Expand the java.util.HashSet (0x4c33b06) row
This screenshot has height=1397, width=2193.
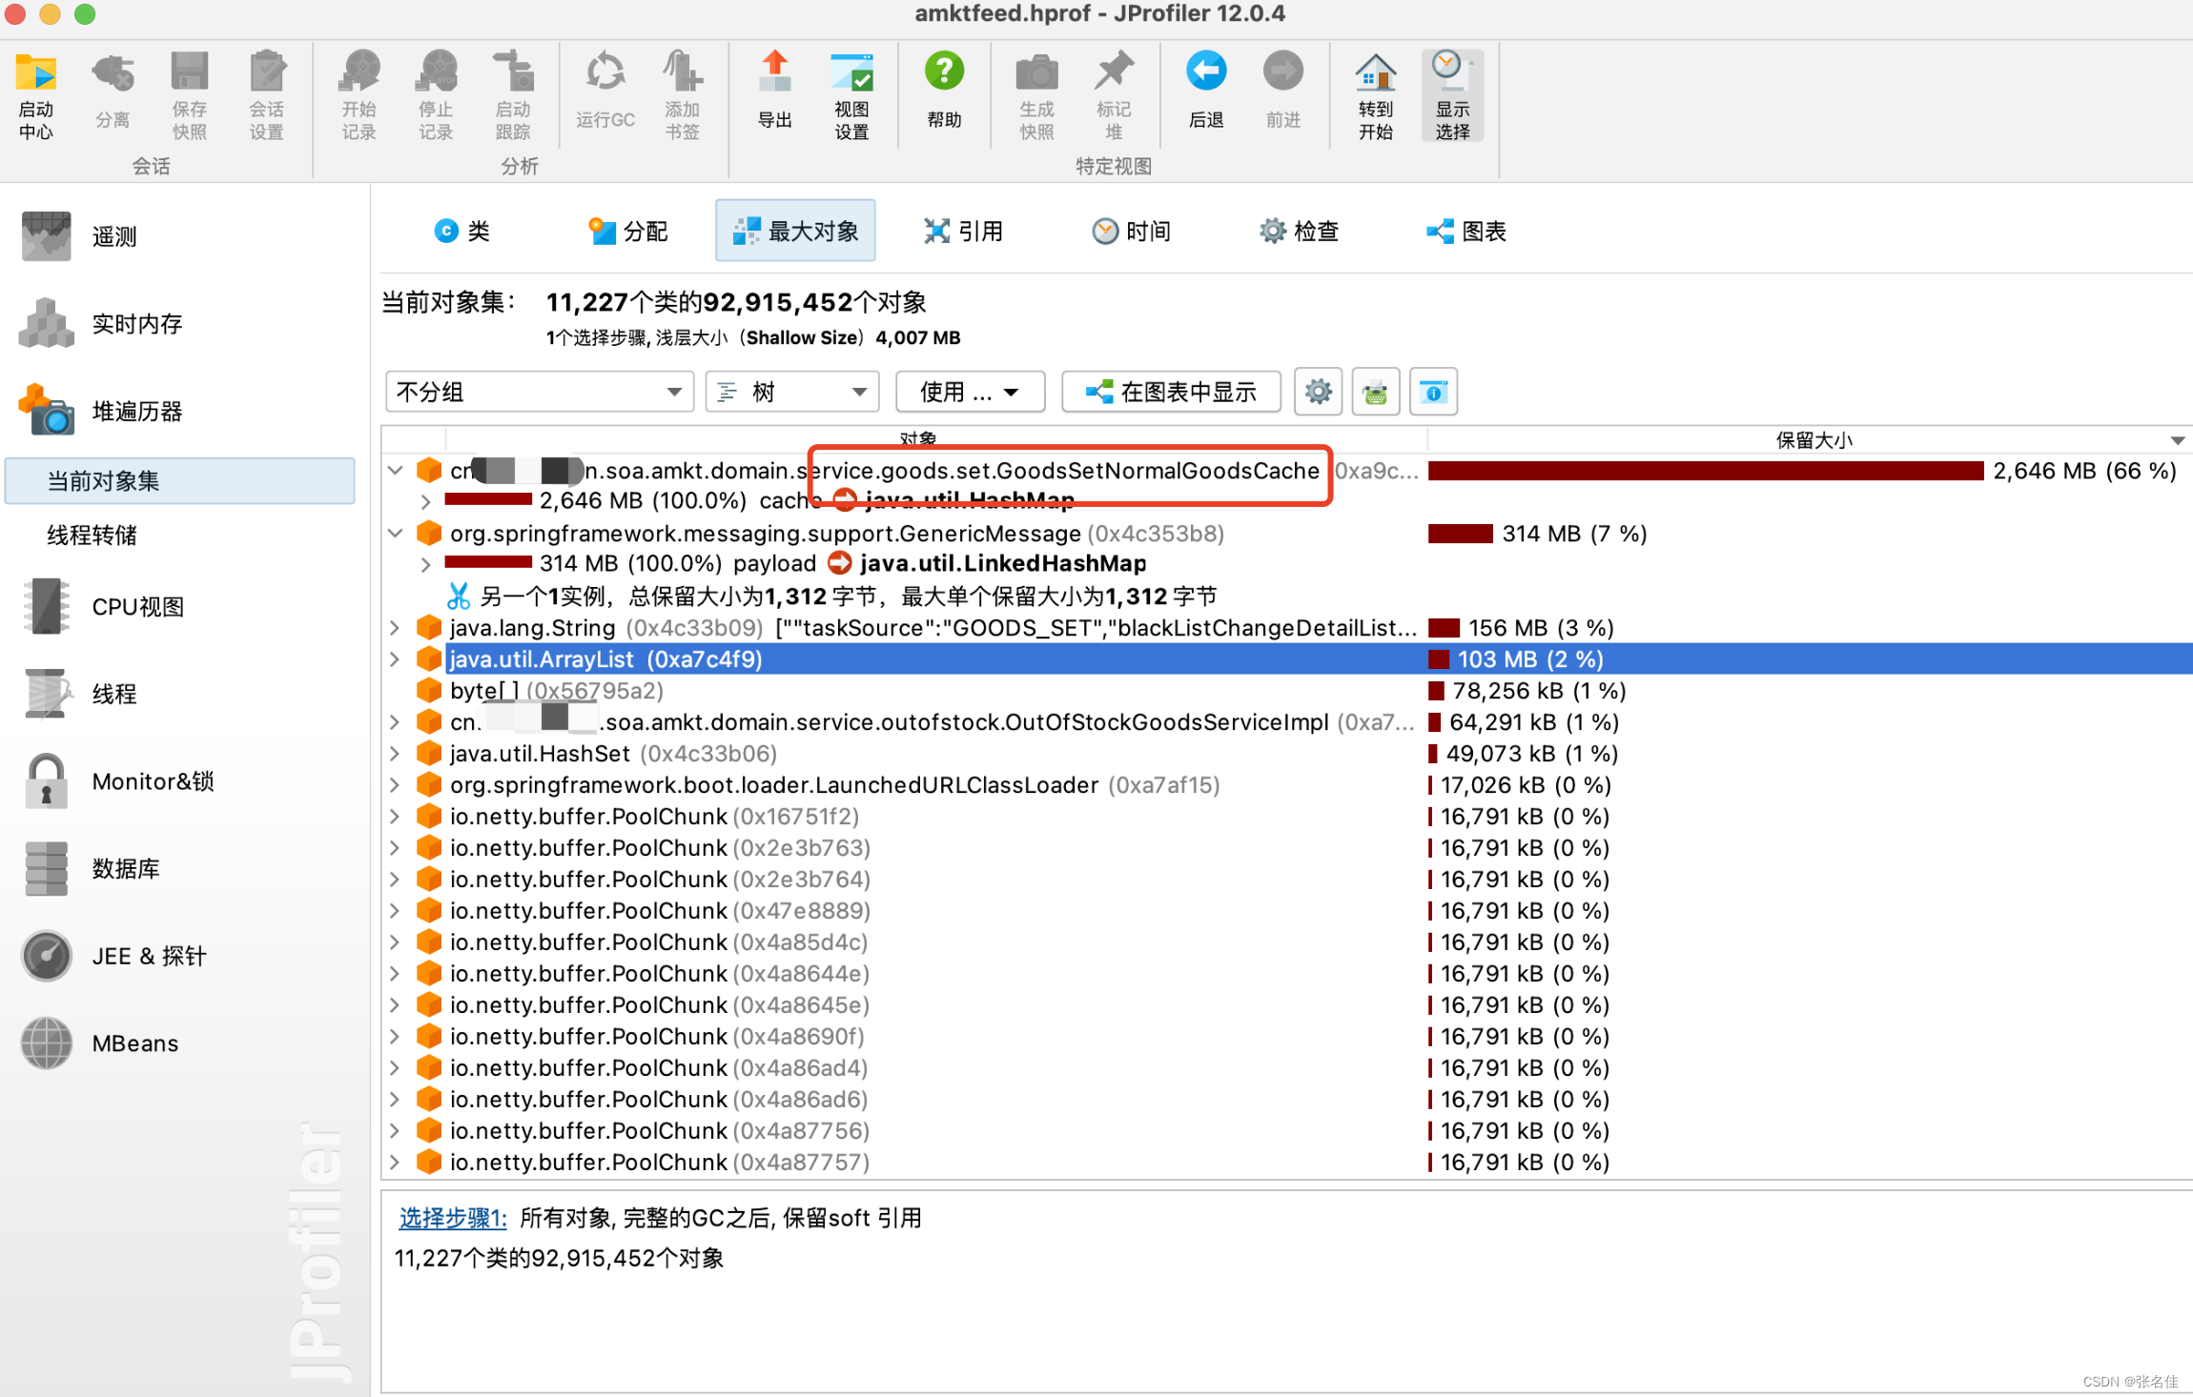396,753
